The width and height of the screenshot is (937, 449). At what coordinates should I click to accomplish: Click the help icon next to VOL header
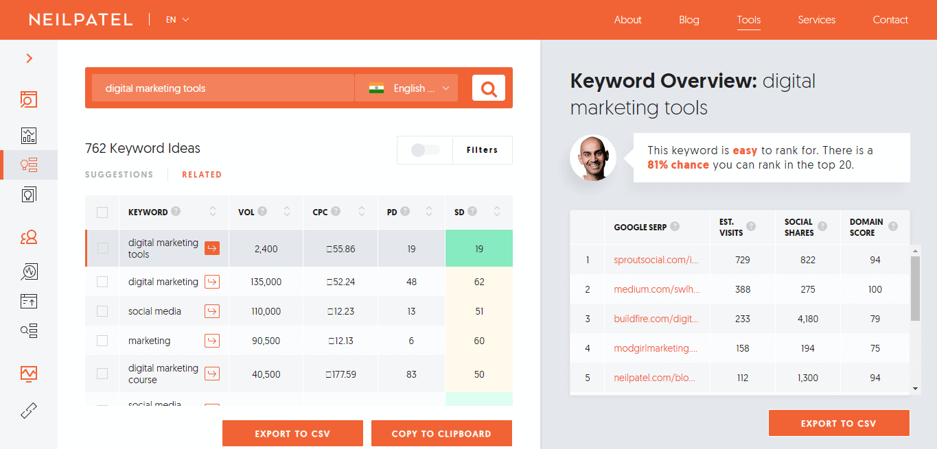[x=262, y=212]
